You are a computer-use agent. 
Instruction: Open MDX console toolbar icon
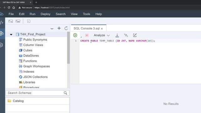[x=18, y=21]
